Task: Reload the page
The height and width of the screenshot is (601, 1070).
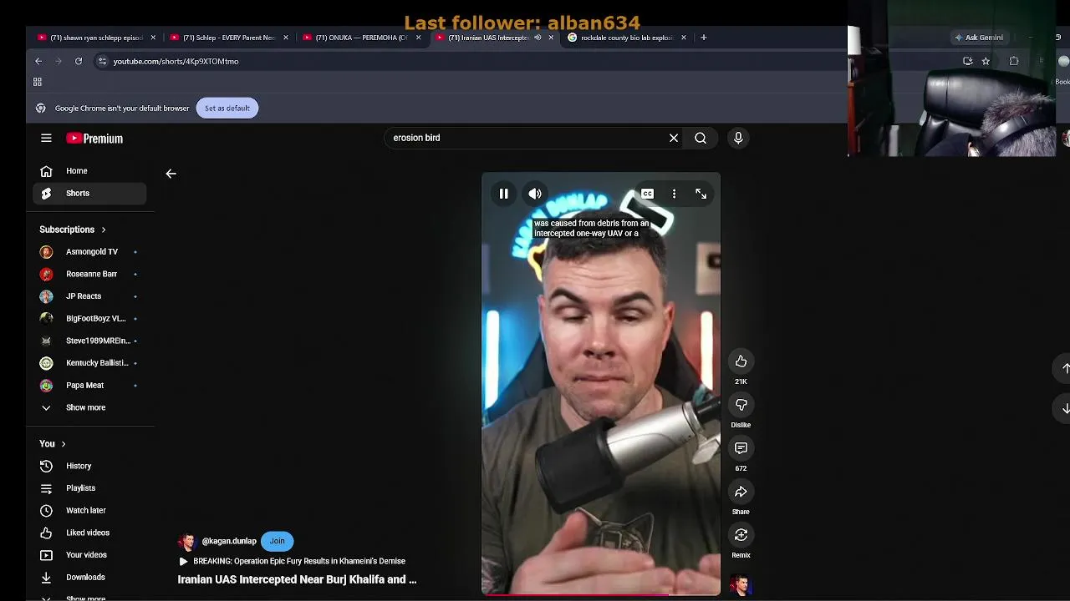Action: 79,61
